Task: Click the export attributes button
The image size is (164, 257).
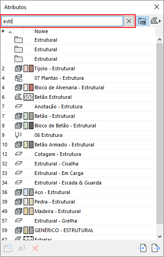Action: (156, 248)
